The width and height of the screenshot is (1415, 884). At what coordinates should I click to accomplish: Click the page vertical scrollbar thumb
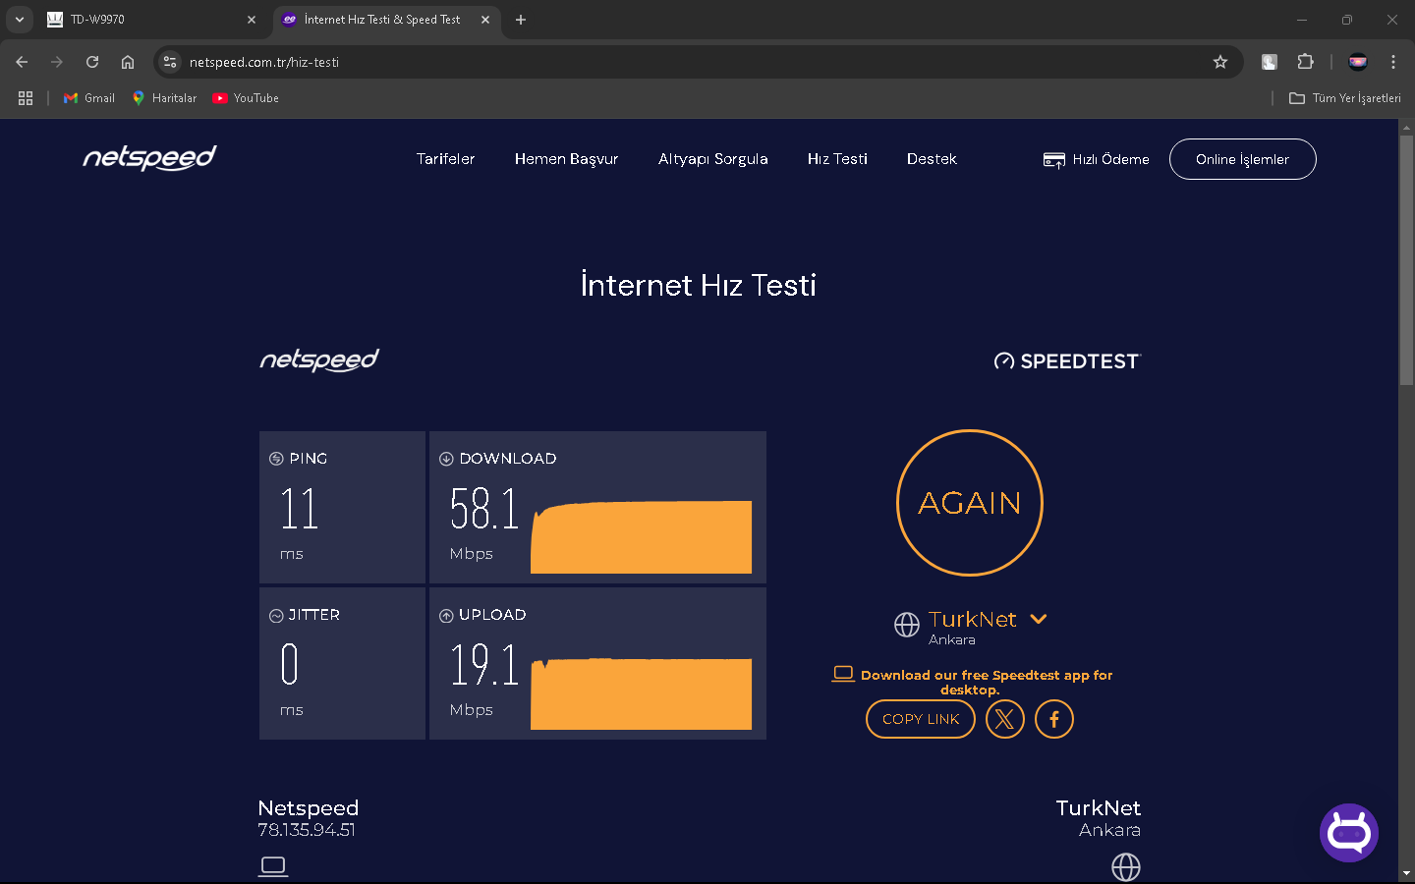pos(1406,260)
